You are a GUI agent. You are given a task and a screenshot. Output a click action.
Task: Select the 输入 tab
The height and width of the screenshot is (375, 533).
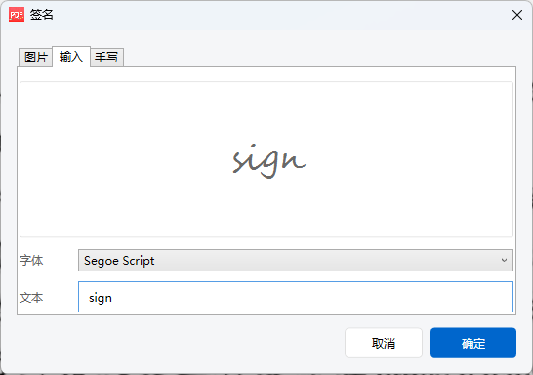pos(71,57)
